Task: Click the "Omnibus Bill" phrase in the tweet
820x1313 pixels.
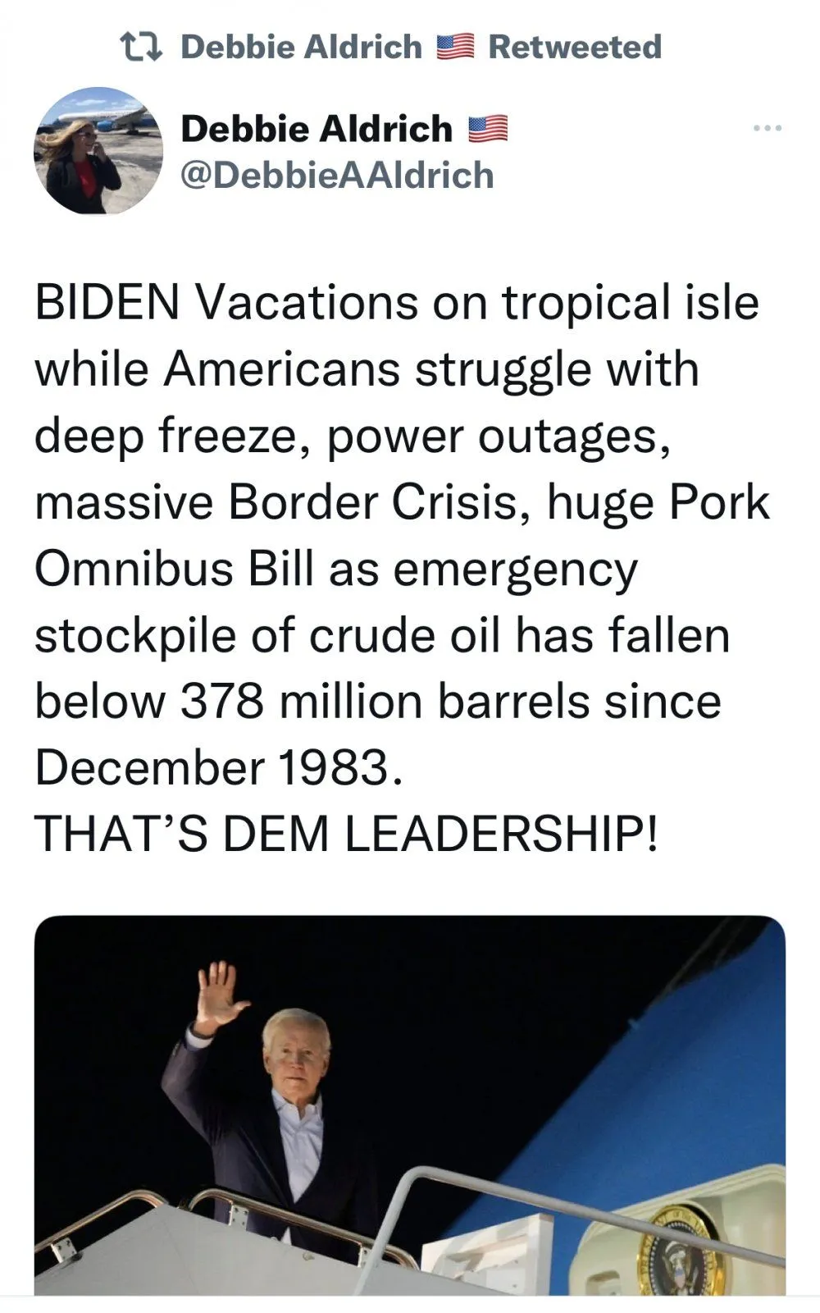Action: pos(175,568)
